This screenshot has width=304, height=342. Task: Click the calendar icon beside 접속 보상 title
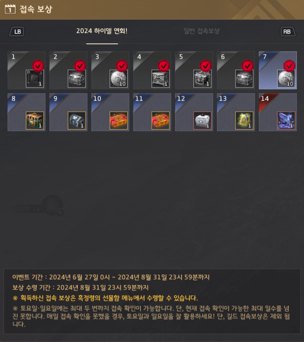10,9
